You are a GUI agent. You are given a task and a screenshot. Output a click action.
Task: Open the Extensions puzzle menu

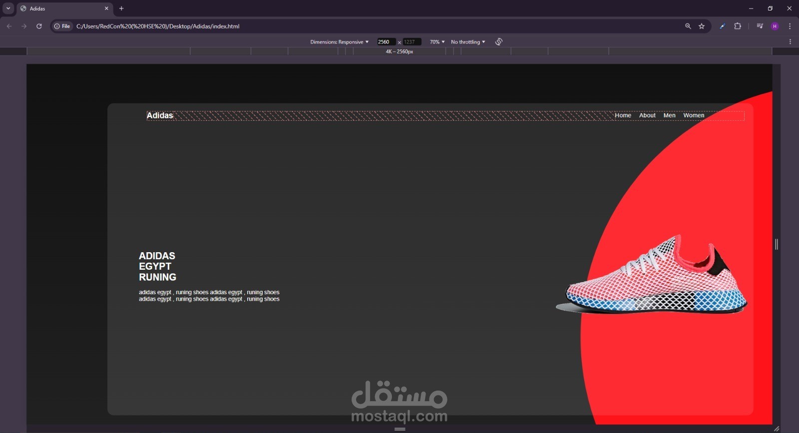(738, 26)
